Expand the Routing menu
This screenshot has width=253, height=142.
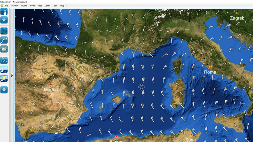click(24, 6)
